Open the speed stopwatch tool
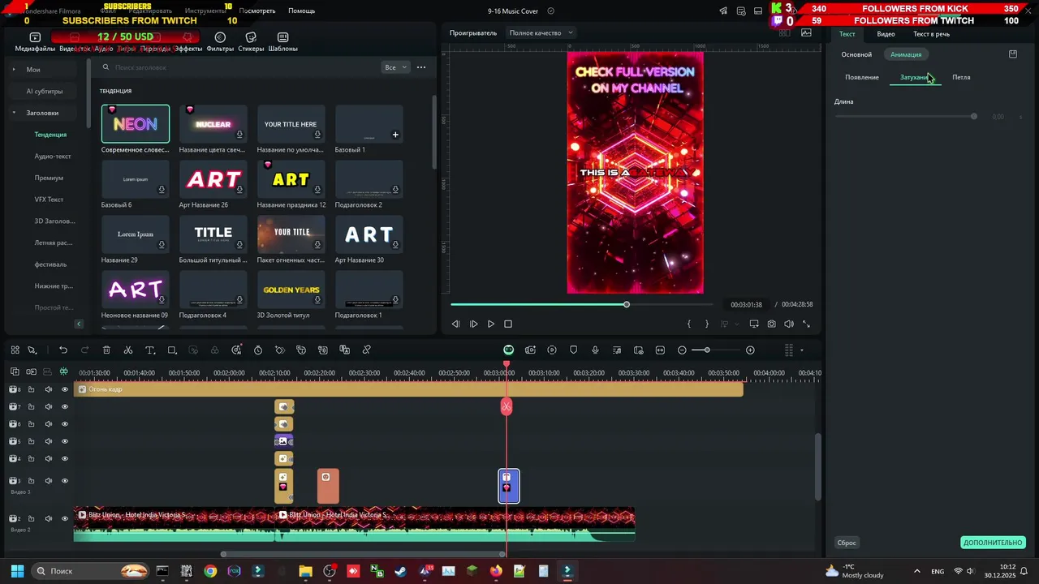Image resolution: width=1039 pixels, height=584 pixels. point(258,350)
